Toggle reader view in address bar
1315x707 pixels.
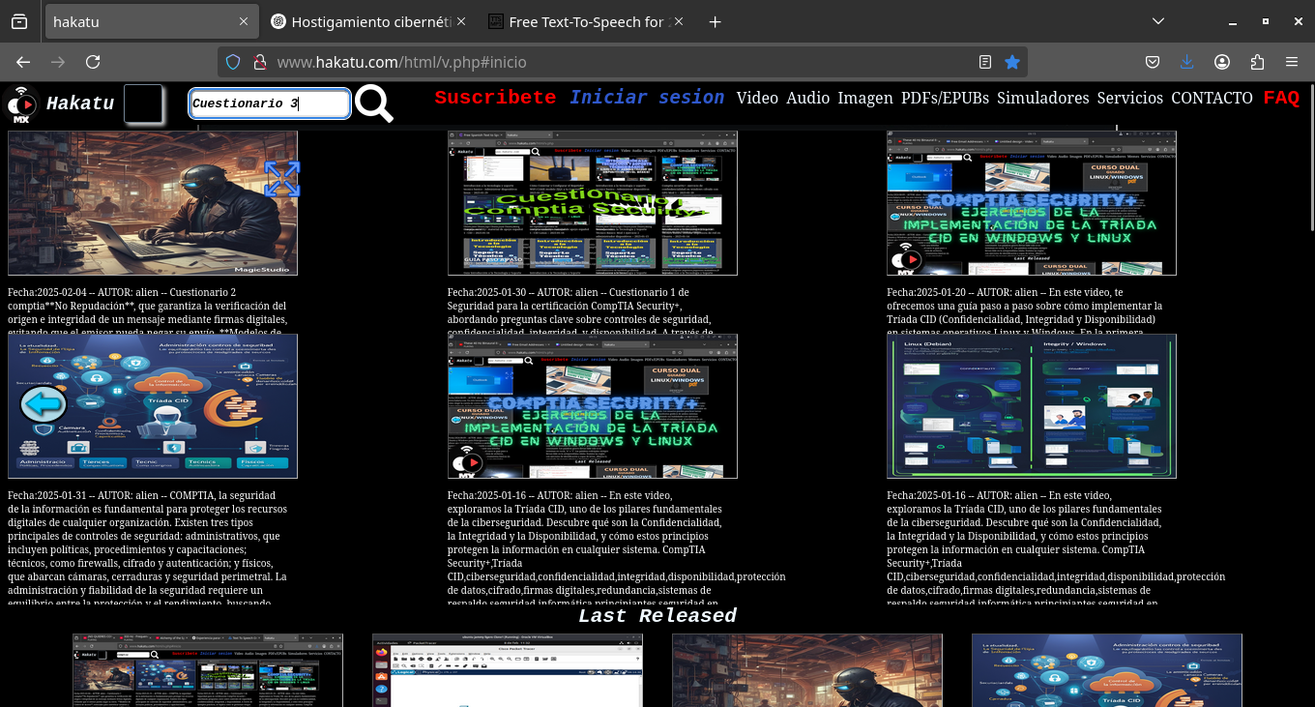click(984, 62)
